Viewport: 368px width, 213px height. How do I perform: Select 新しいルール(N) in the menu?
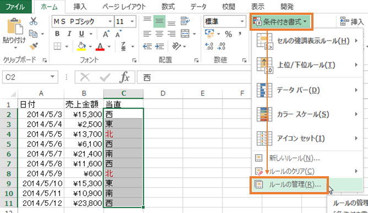coord(288,158)
